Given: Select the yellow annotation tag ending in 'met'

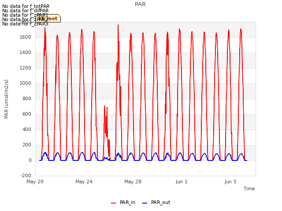Looking at the screenshot, I should click(48, 18).
